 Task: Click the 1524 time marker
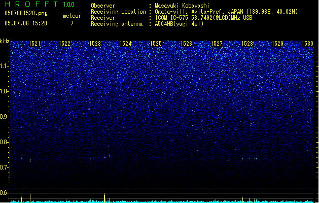coord(126,44)
